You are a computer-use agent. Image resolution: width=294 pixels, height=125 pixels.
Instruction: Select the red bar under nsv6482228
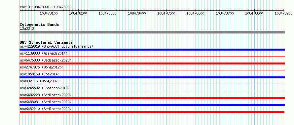tap(152, 98)
